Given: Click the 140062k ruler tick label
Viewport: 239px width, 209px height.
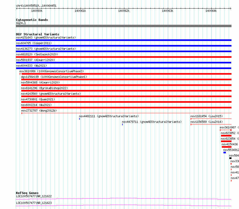Looking at the screenshot, I should pos(124,11).
